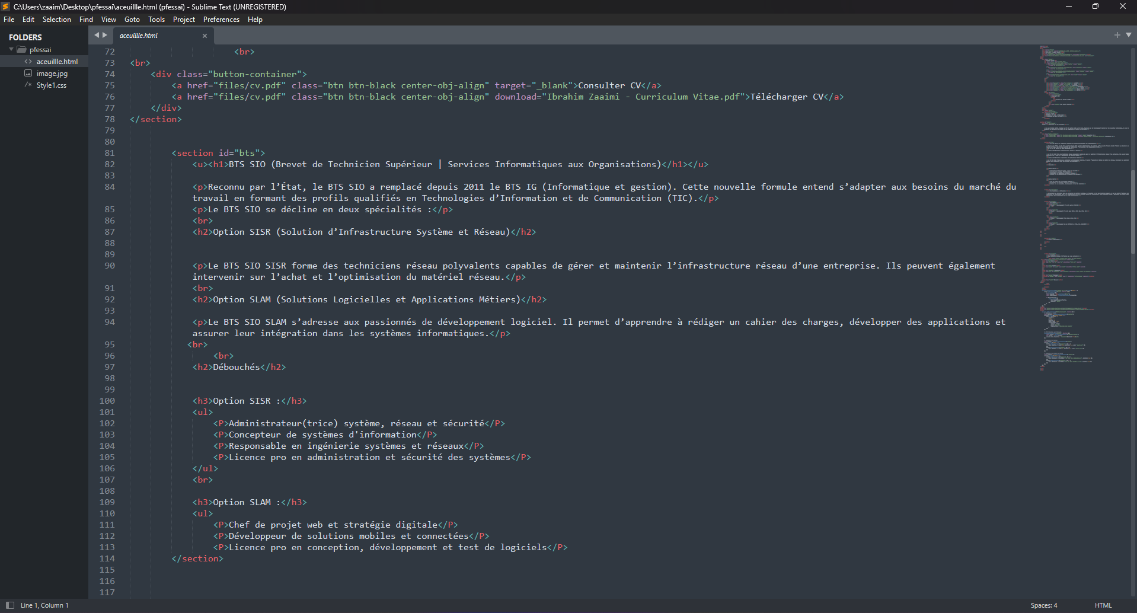This screenshot has width=1137, height=613.
Task: Open Style1.css in the sidebar
Action: (x=51, y=85)
